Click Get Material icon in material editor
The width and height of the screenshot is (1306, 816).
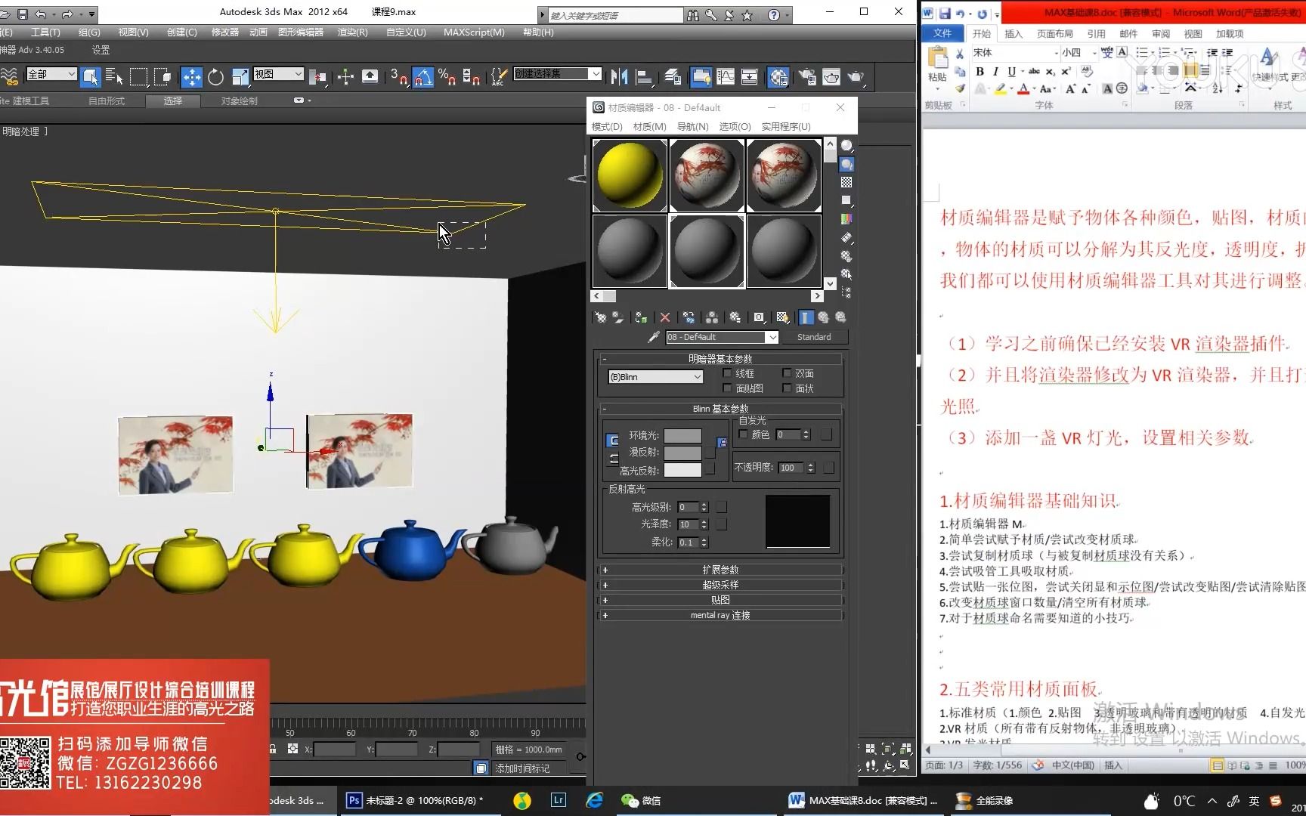601,317
